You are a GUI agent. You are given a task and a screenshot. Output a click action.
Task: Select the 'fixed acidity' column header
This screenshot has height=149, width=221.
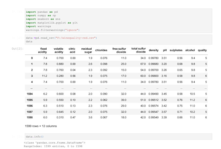pos(42,50)
